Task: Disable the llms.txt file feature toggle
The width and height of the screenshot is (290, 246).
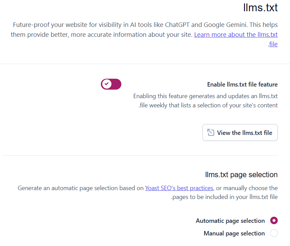Action: [x=111, y=84]
